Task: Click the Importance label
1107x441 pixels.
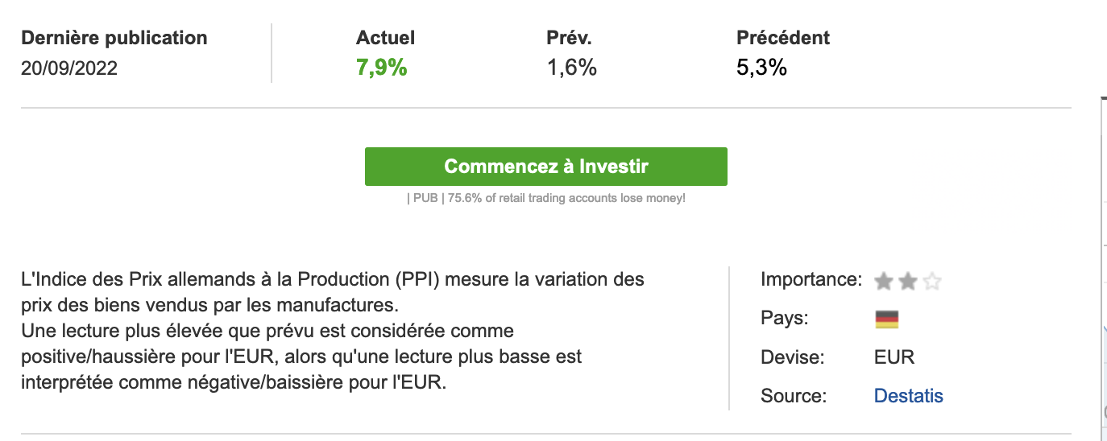Action: pyautogui.click(x=811, y=280)
